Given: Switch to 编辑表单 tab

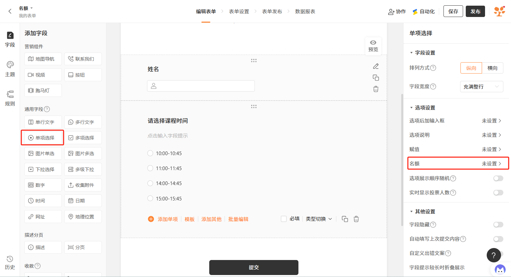Looking at the screenshot, I should pyautogui.click(x=206, y=11).
